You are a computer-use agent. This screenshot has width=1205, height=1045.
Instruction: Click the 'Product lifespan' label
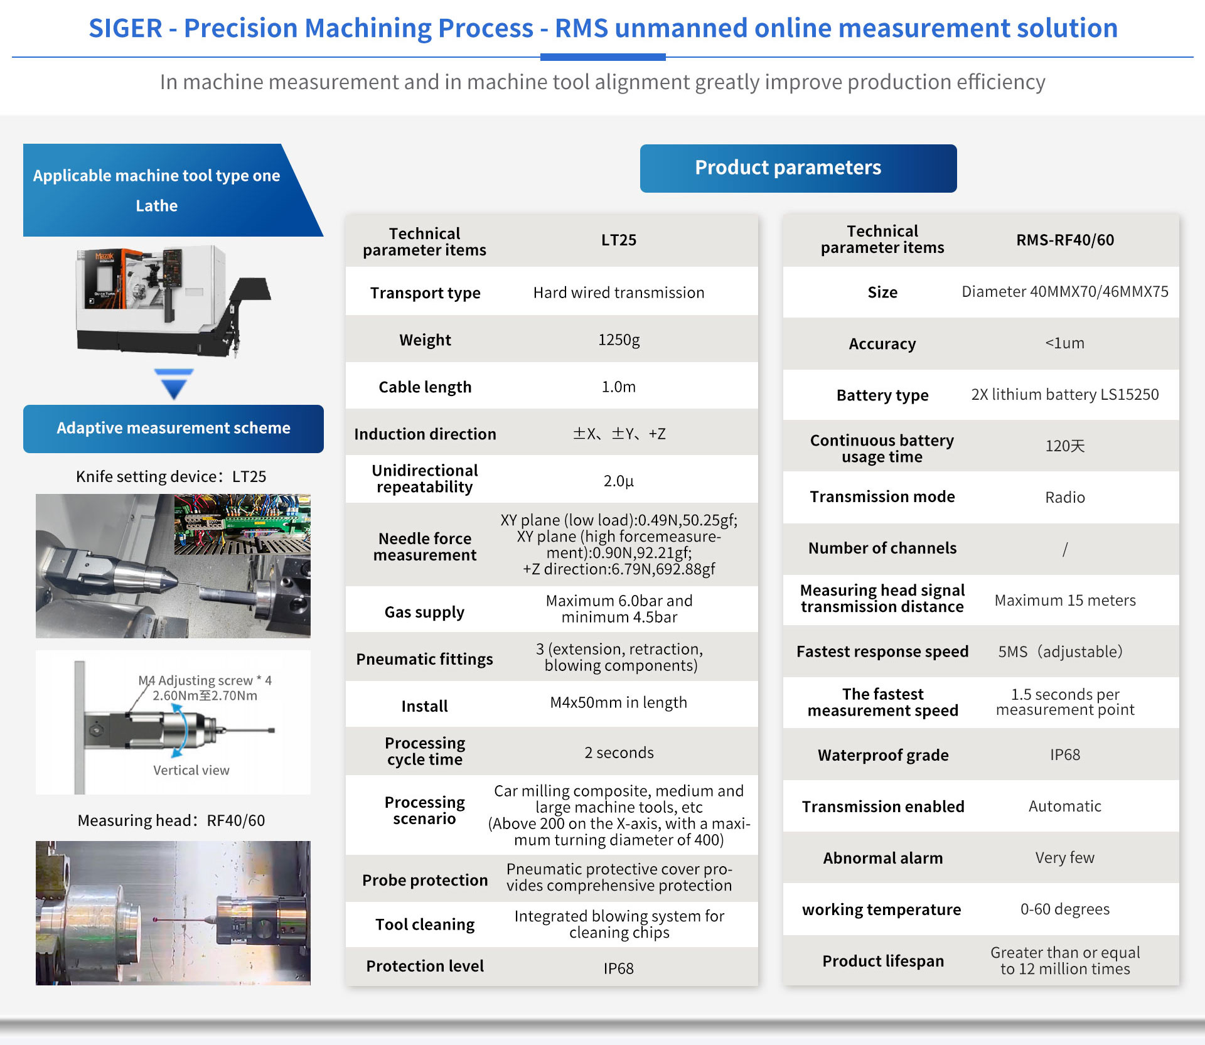pos(882,962)
